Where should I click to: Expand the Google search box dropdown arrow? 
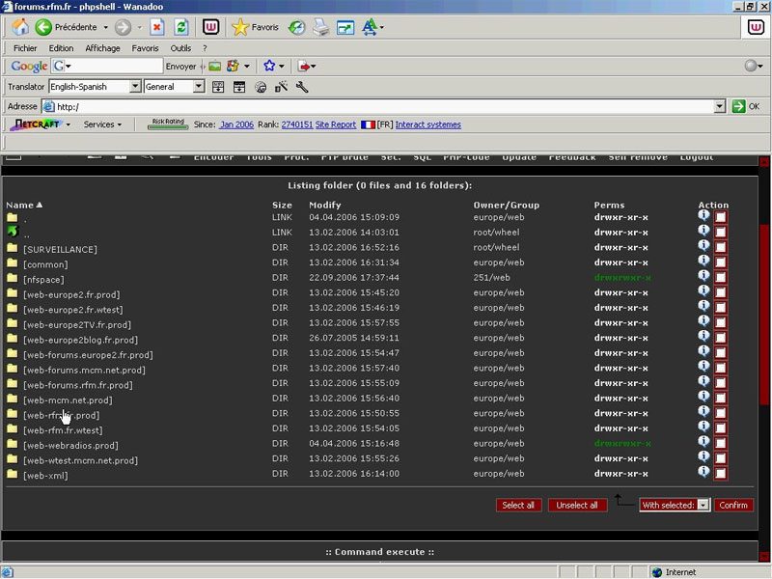pos(69,66)
